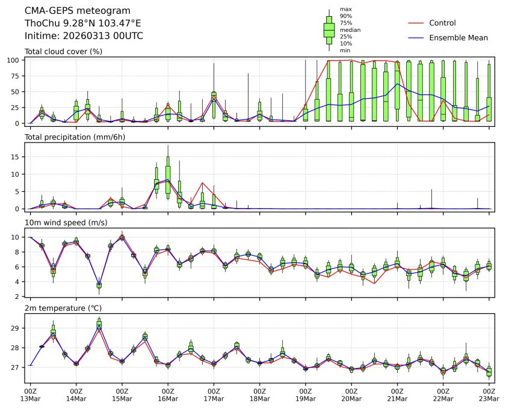Click the blue Ensemble Mean line sample

click(416, 38)
